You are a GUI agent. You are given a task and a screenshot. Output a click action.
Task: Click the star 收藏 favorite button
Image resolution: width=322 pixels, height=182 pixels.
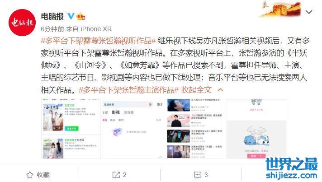pyautogui.click(x=38, y=175)
